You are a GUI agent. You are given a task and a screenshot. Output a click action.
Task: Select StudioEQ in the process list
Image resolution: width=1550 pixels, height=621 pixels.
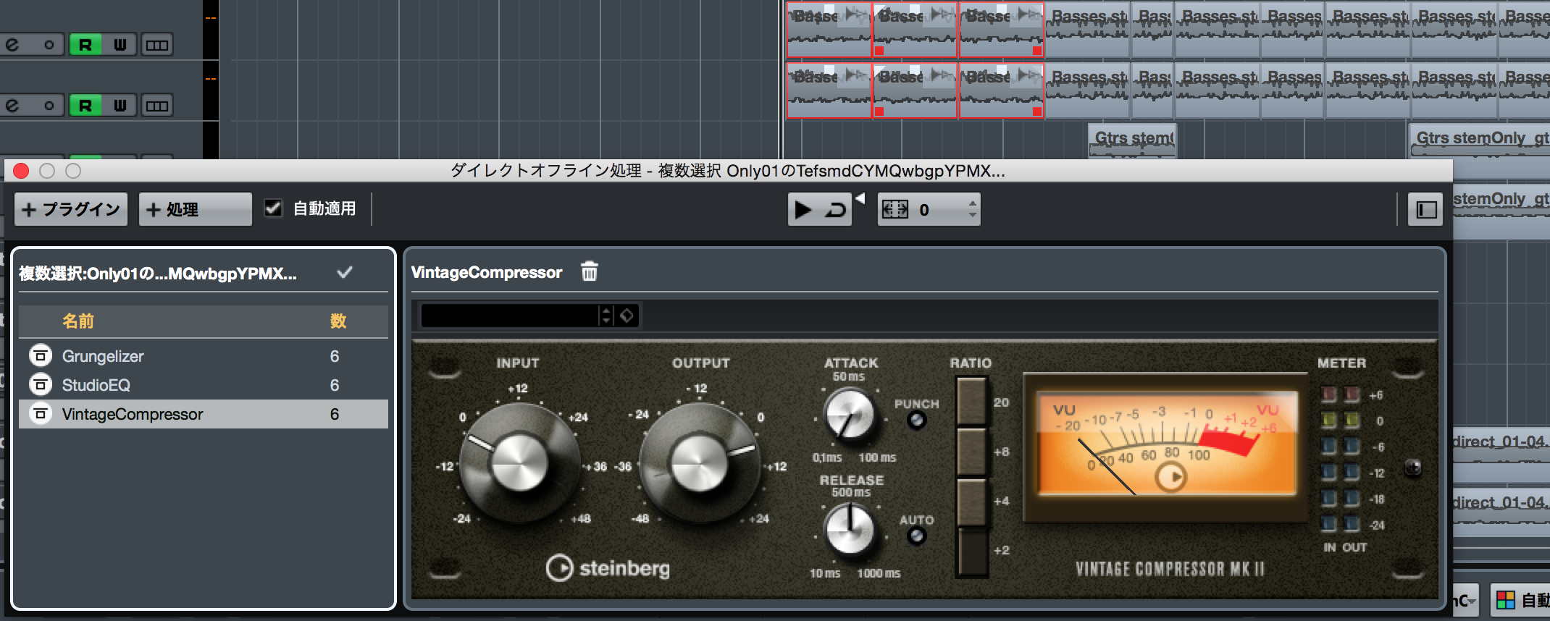tap(204, 385)
